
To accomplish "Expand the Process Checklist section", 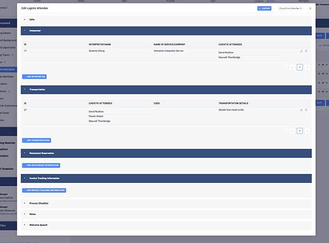I will tap(166, 204).
